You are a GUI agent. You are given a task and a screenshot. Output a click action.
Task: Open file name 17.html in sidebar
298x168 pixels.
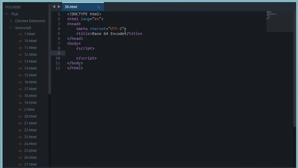coord(30,89)
